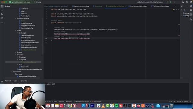Image resolution: width=193 pixels, height=109 pixels.
Task: Open the Database tool window icon
Action: point(191,10)
